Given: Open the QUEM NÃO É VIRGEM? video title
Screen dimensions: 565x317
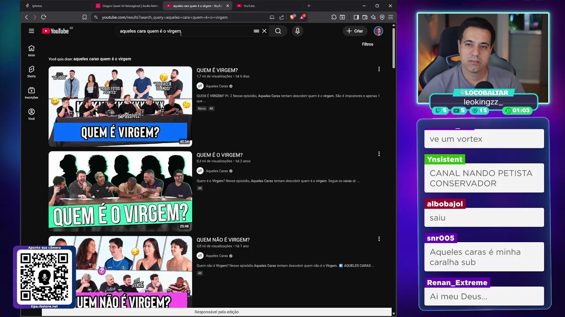Looking at the screenshot, I should 223,240.
